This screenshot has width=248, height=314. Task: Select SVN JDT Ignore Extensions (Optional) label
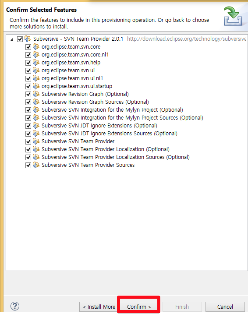[x=99, y=126]
